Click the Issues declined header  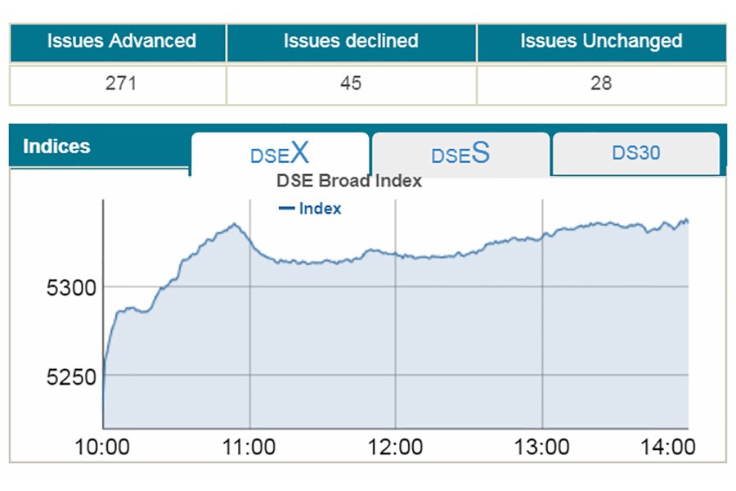351,42
